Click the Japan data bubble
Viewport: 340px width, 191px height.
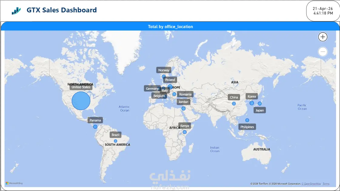[x=260, y=103]
